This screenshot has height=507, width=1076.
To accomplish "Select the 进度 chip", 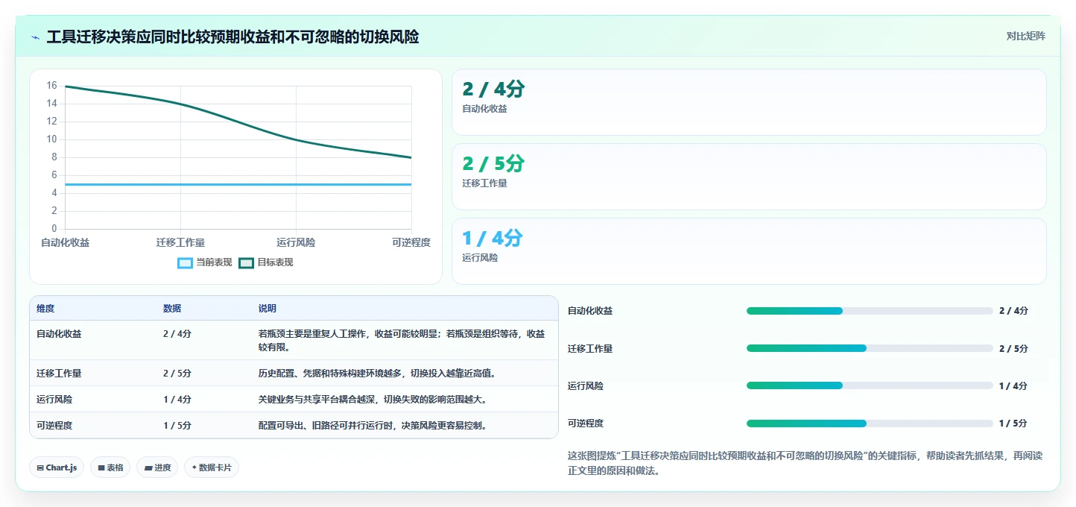I will 157,467.
